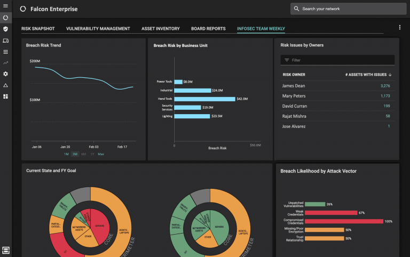This screenshot has height=257, width=410.
Task: Click the Hand Tools $42.0M bar
Action: coord(204,99)
